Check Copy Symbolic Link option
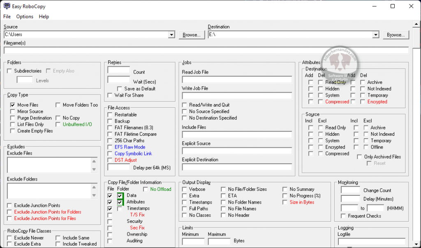Image resolution: width=421 pixels, height=248 pixels. coord(110,154)
